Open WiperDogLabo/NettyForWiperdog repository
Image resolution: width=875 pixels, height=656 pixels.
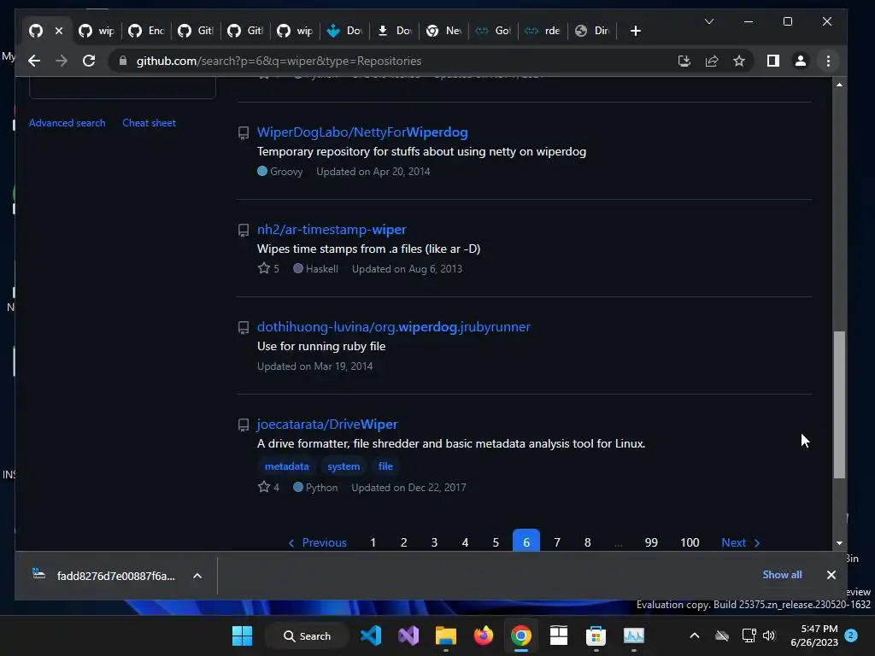pos(362,132)
